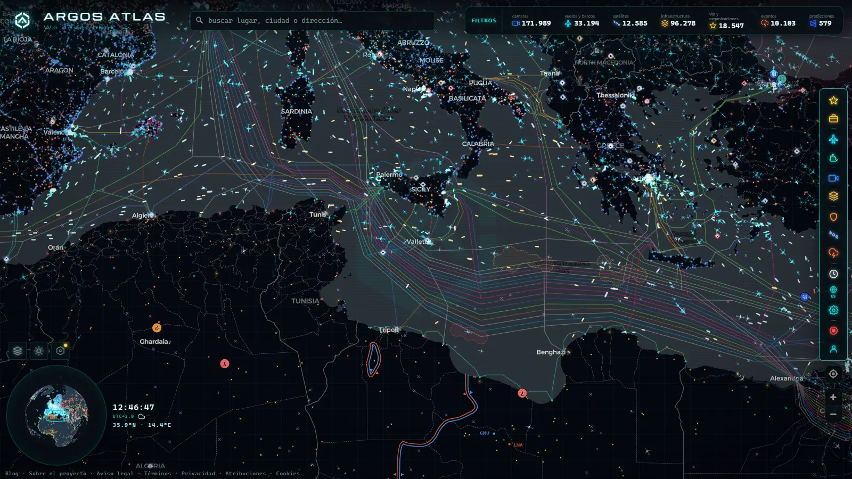Open storm events icon in sidebar

click(833, 253)
